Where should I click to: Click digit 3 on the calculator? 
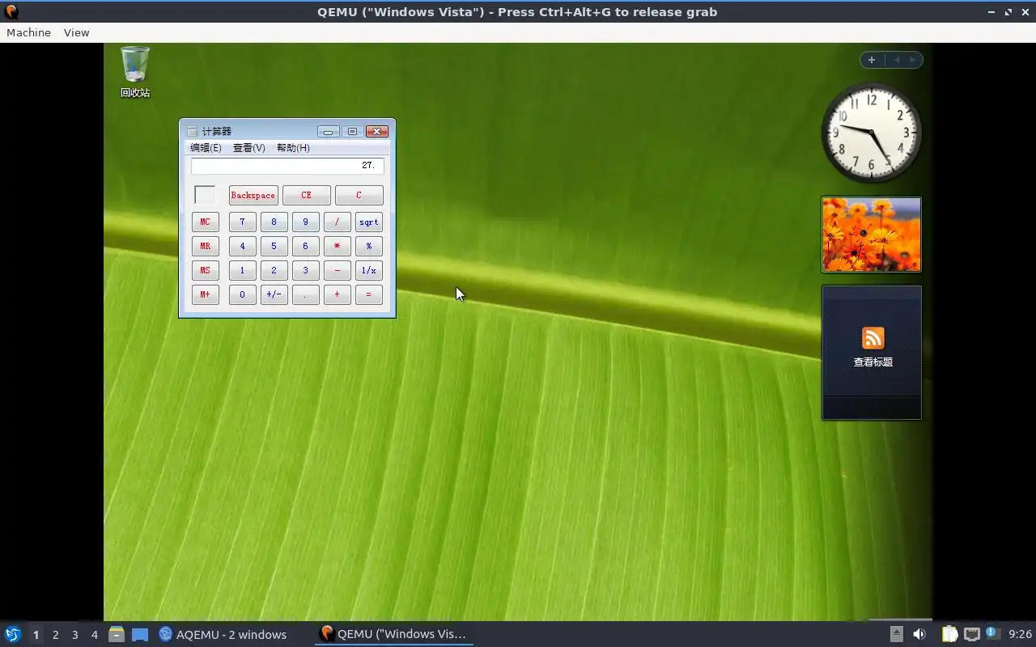click(x=305, y=270)
